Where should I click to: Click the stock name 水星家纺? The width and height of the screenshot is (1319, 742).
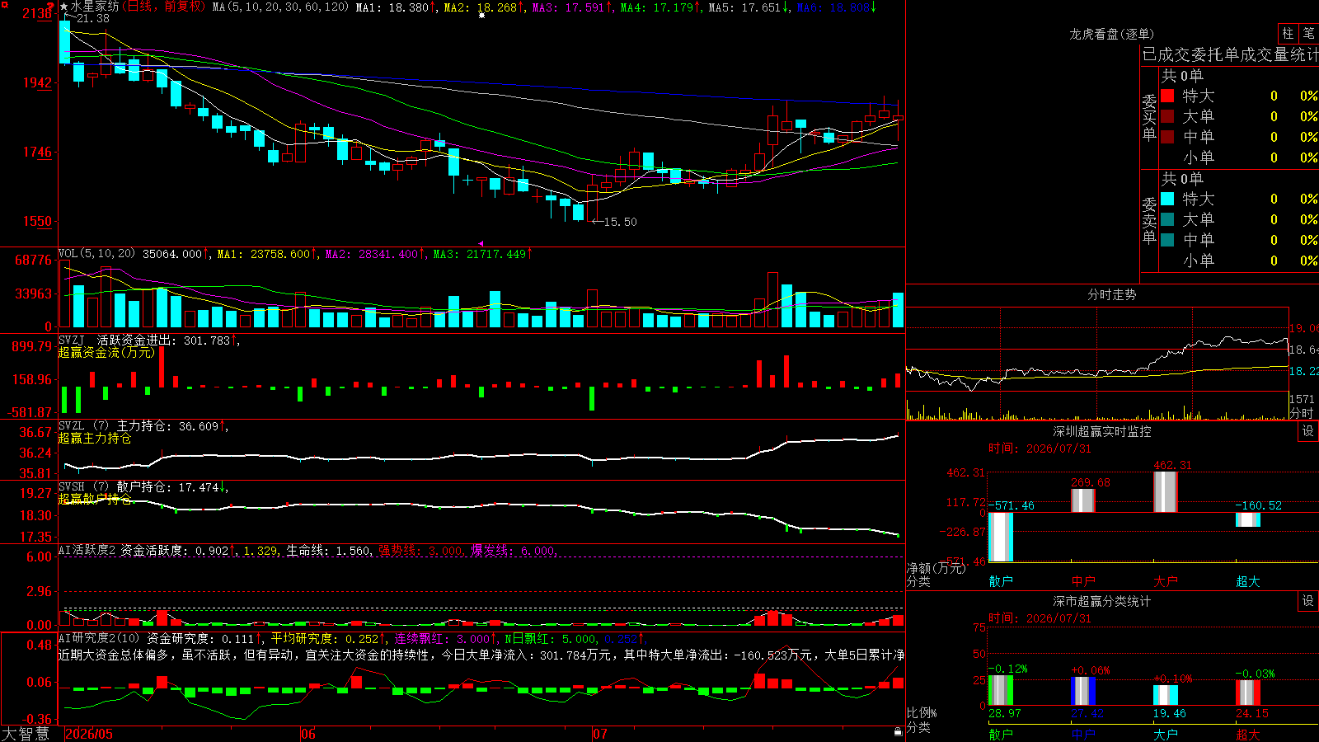pyautogui.click(x=95, y=7)
